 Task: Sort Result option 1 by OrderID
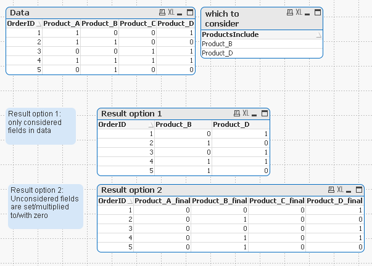click(x=114, y=124)
